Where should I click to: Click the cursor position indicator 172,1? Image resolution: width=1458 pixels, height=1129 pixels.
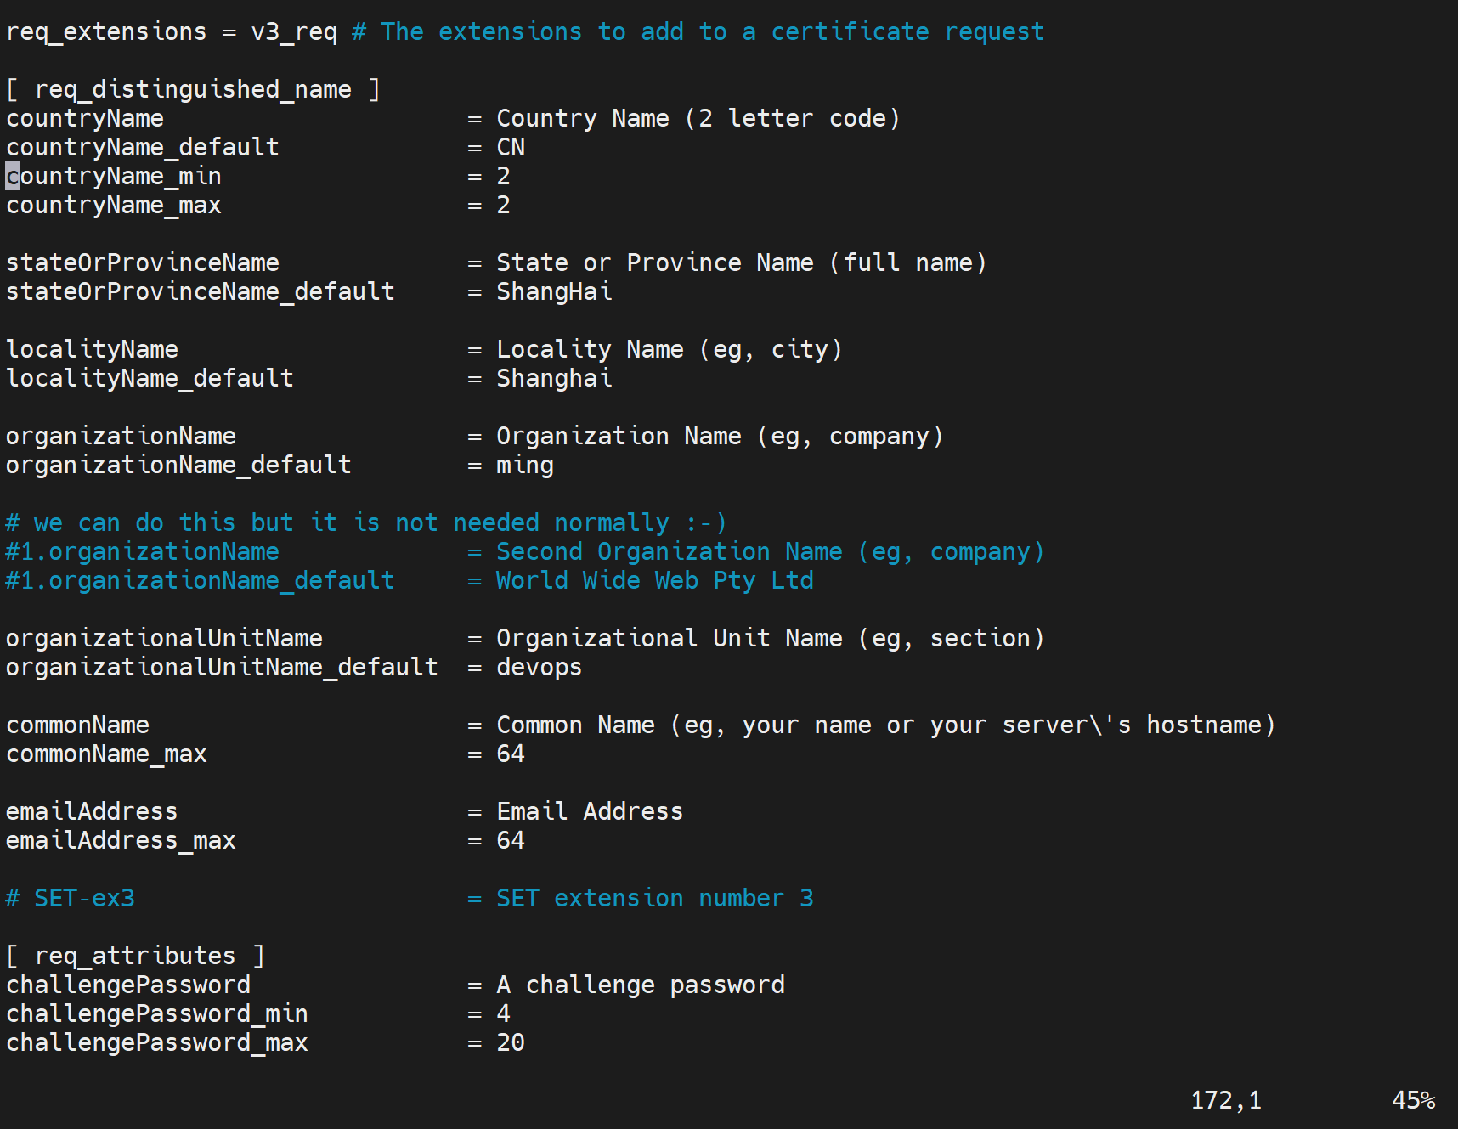click(x=1225, y=1100)
